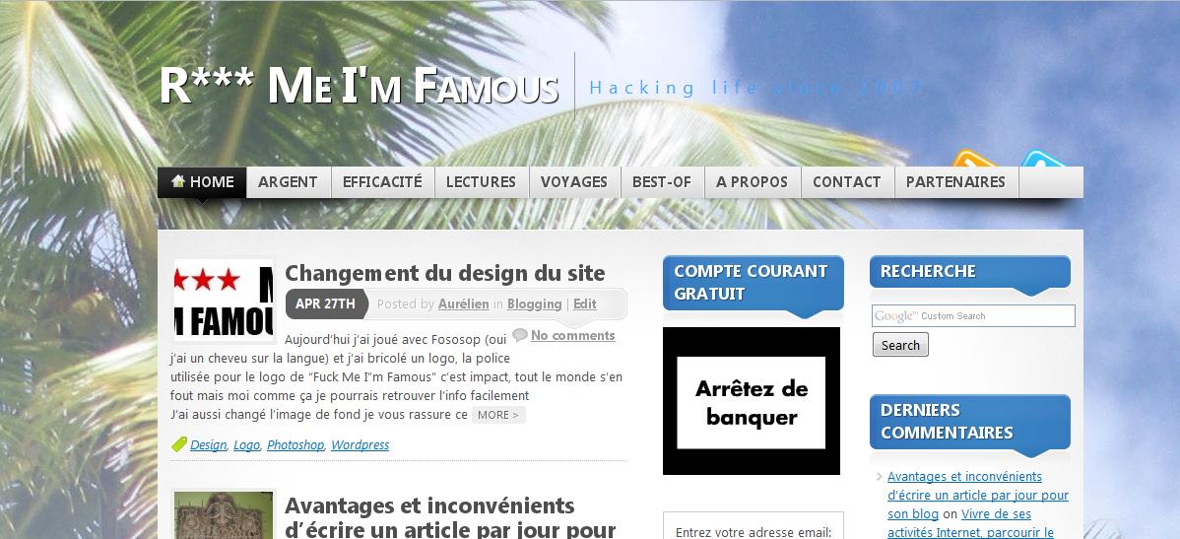The image size is (1180, 539).
Task: Select VOYAGES in the navigation bar
Action: (x=574, y=182)
